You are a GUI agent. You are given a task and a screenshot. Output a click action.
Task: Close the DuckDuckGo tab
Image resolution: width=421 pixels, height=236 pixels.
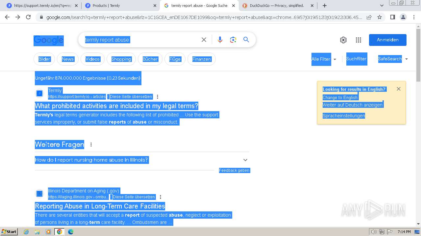(x=313, y=6)
